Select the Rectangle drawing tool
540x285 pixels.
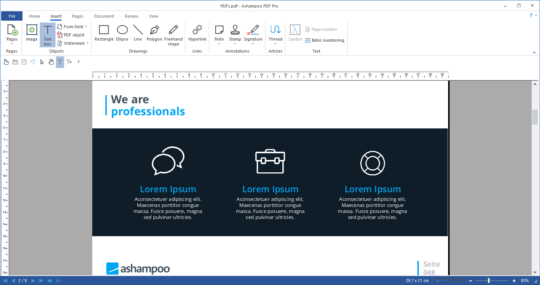pyautogui.click(x=104, y=35)
